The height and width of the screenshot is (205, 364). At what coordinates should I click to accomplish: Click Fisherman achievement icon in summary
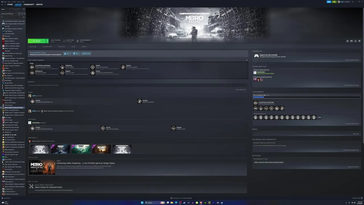tap(62, 67)
